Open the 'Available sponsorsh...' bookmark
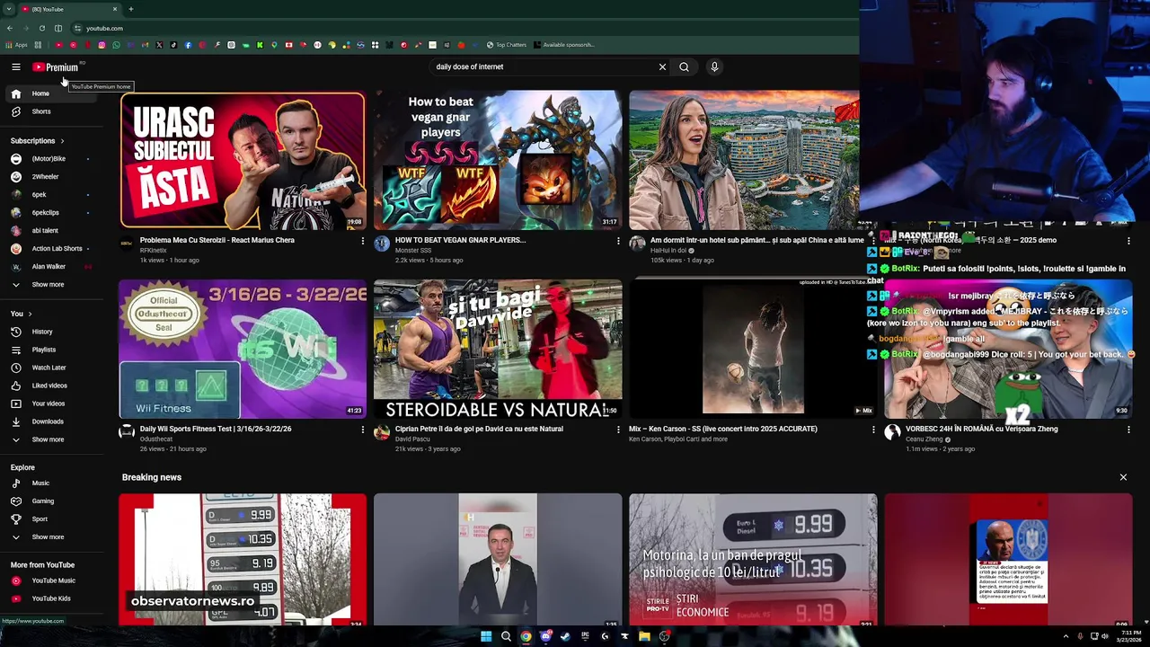Image resolution: width=1150 pixels, height=647 pixels. 563,45
